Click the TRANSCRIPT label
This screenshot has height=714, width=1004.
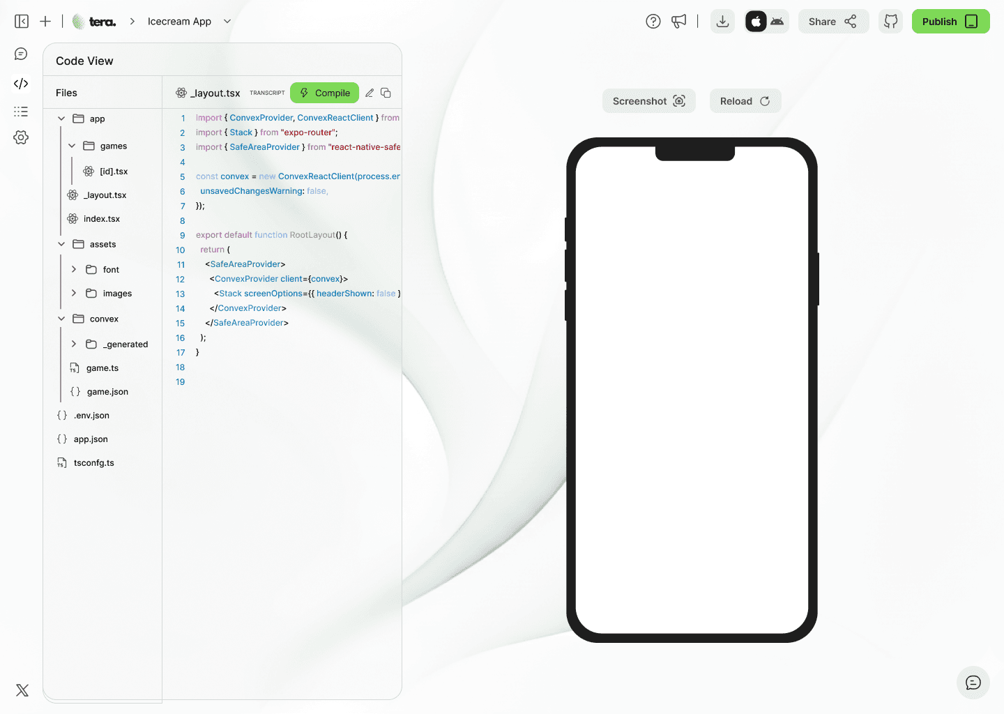pyautogui.click(x=267, y=93)
